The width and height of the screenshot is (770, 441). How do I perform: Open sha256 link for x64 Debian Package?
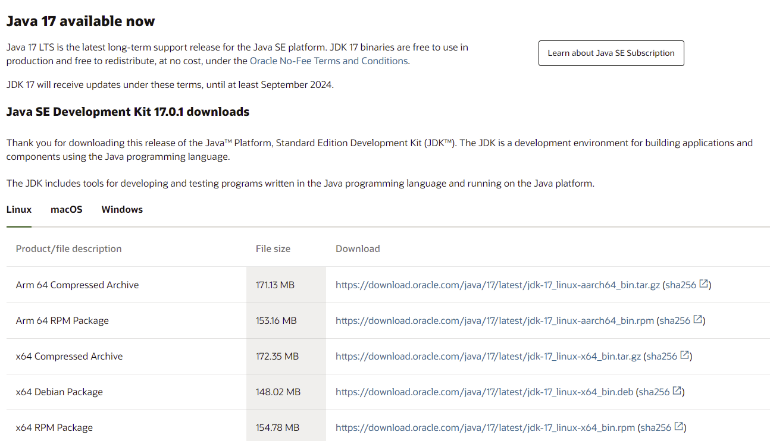pyautogui.click(x=654, y=392)
